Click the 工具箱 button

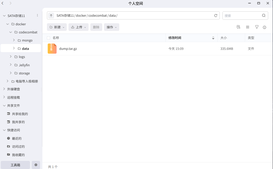click(x=15, y=165)
